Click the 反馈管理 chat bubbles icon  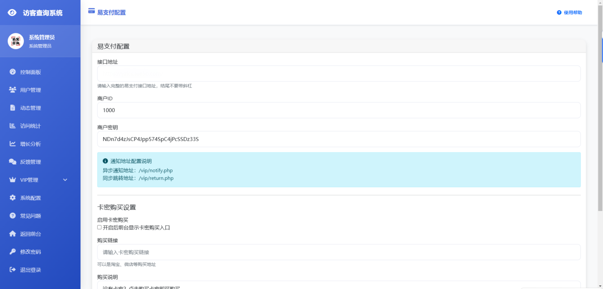click(x=13, y=162)
